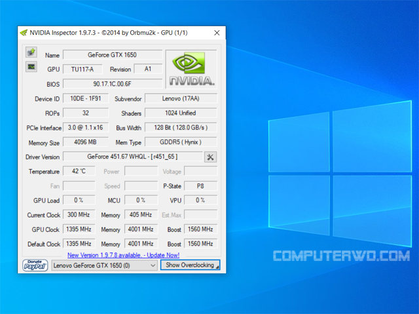Image resolution: width=419 pixels, height=314 pixels.
Task: Click the Subvendor Lenovo (17AA) value
Action: click(181, 98)
